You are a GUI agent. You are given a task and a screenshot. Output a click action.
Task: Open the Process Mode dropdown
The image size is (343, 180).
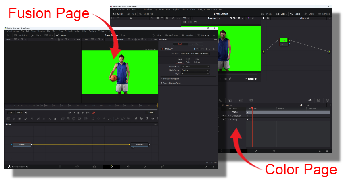pos(195,66)
